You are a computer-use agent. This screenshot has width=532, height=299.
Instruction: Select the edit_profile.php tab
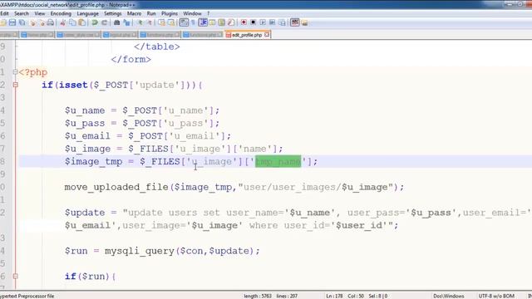[x=247, y=35]
